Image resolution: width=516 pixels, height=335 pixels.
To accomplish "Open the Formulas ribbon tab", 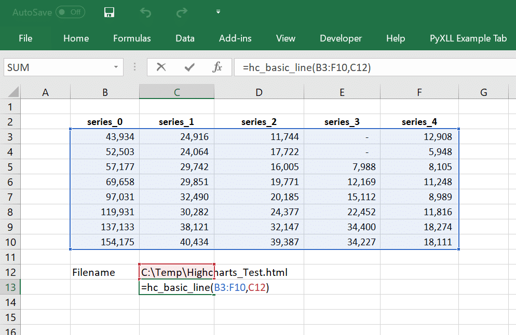I will point(132,38).
